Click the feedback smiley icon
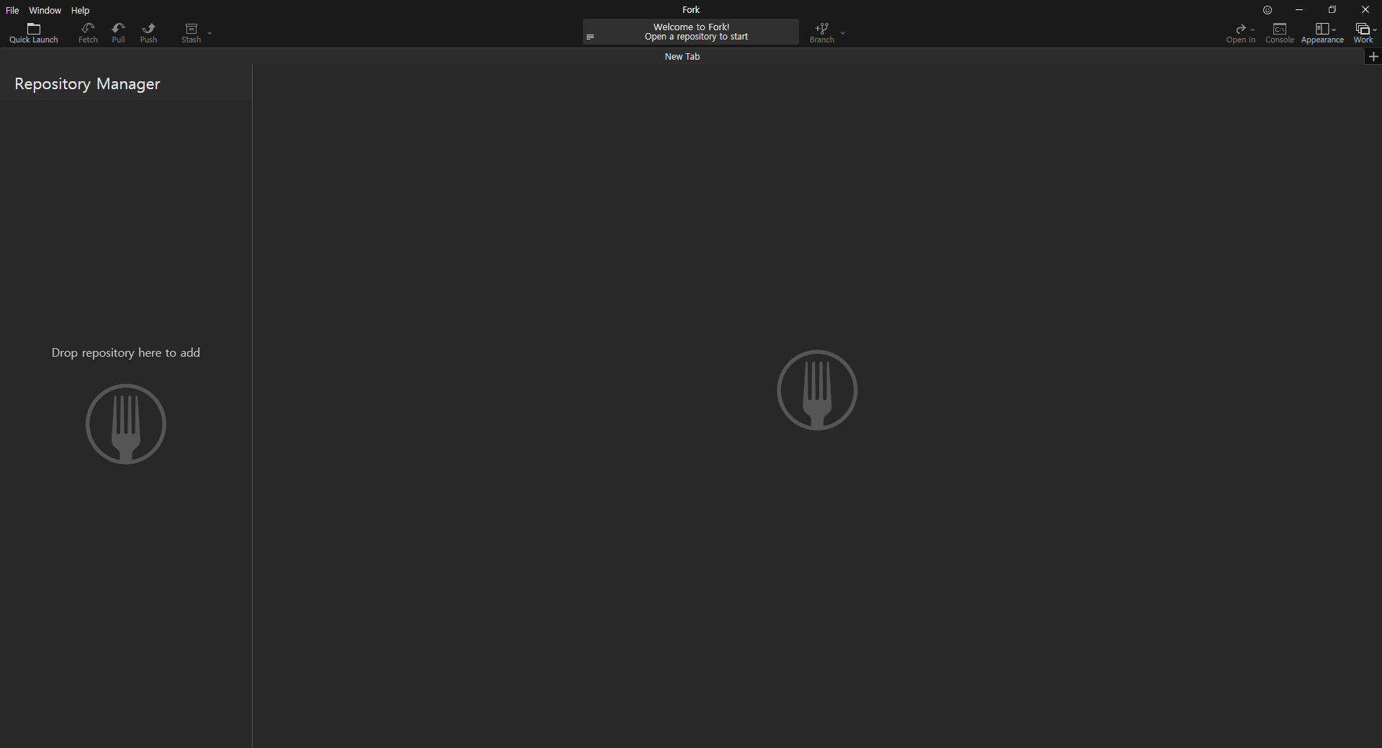The height and width of the screenshot is (748, 1382). pyautogui.click(x=1268, y=10)
